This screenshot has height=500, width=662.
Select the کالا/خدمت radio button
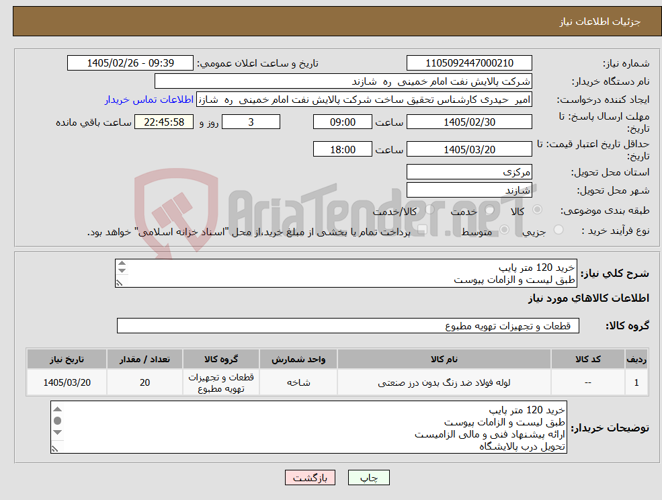pyautogui.click(x=429, y=210)
